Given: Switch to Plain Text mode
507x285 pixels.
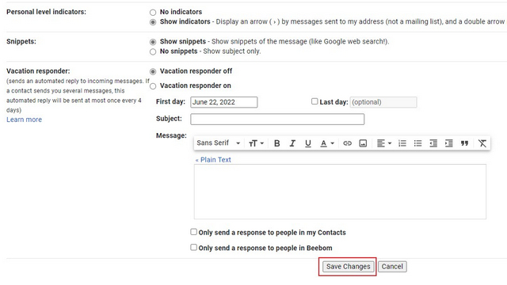Looking at the screenshot, I should [213, 160].
